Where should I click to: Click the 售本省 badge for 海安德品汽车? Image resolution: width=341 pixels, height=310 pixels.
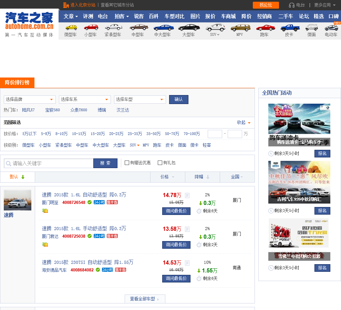121,270
